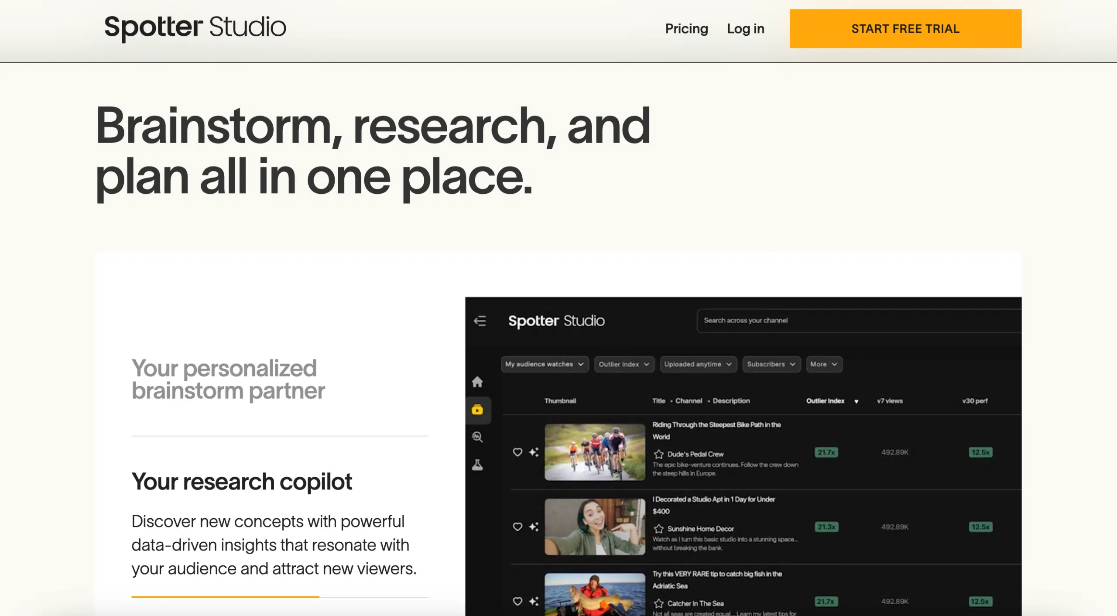This screenshot has width=1117, height=616.
Task: Click the 21.3x outlier badge
Action: 826,527
